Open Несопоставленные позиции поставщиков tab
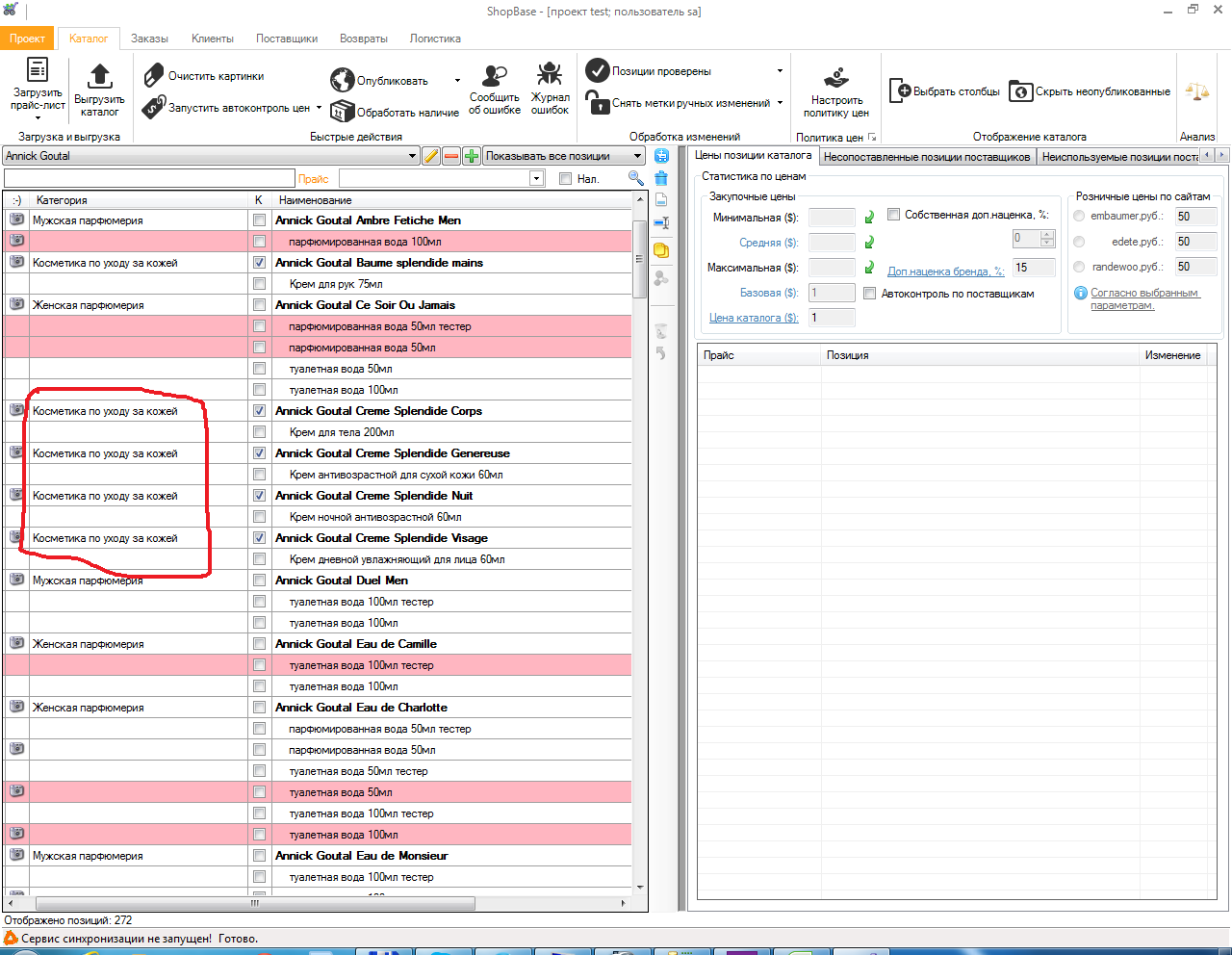This screenshot has height=955, width=1232. [x=927, y=157]
